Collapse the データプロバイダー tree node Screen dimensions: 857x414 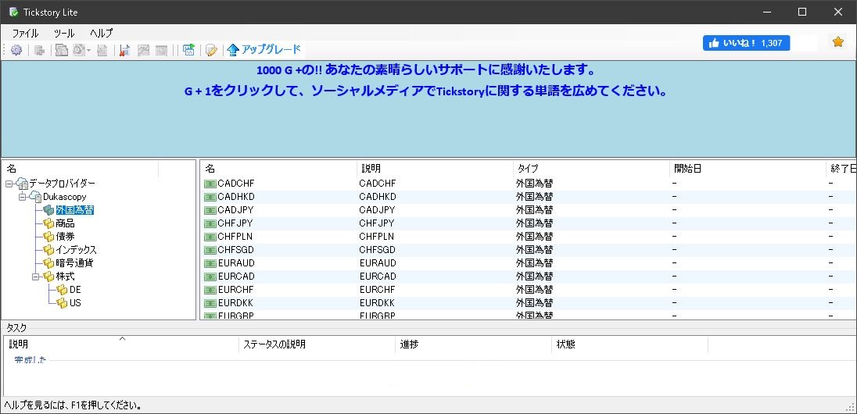[9, 184]
